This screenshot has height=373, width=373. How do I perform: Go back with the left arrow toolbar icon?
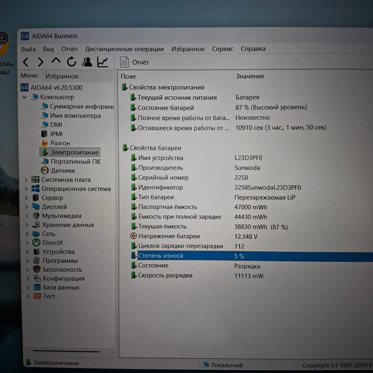click(x=26, y=62)
